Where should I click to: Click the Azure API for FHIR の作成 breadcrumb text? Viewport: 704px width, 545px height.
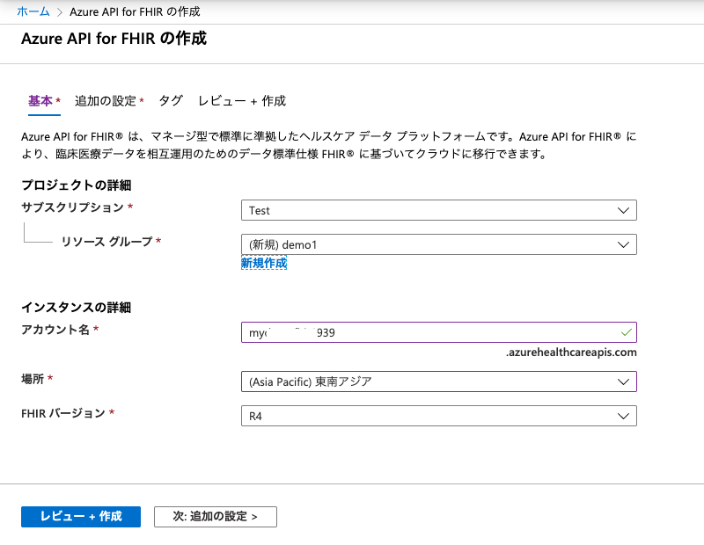(135, 11)
